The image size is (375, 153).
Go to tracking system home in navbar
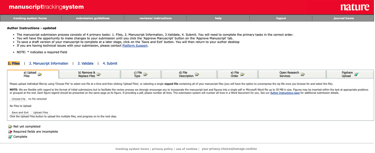(30, 18)
